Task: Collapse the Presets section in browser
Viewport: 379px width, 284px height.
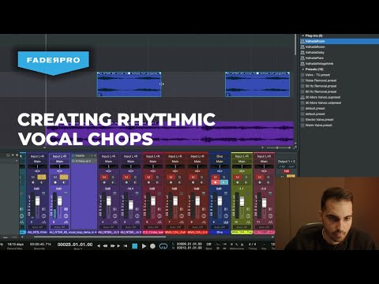Action: 303,69
